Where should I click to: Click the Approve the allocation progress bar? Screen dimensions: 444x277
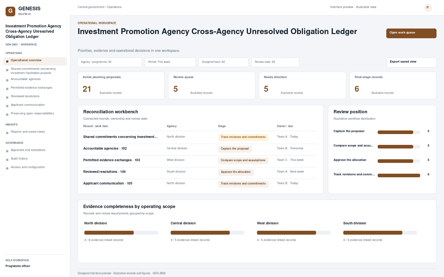[x=399, y=161]
